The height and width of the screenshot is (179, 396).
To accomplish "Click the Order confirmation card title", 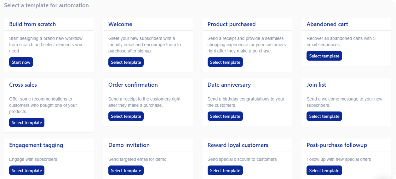I will 133,85.
